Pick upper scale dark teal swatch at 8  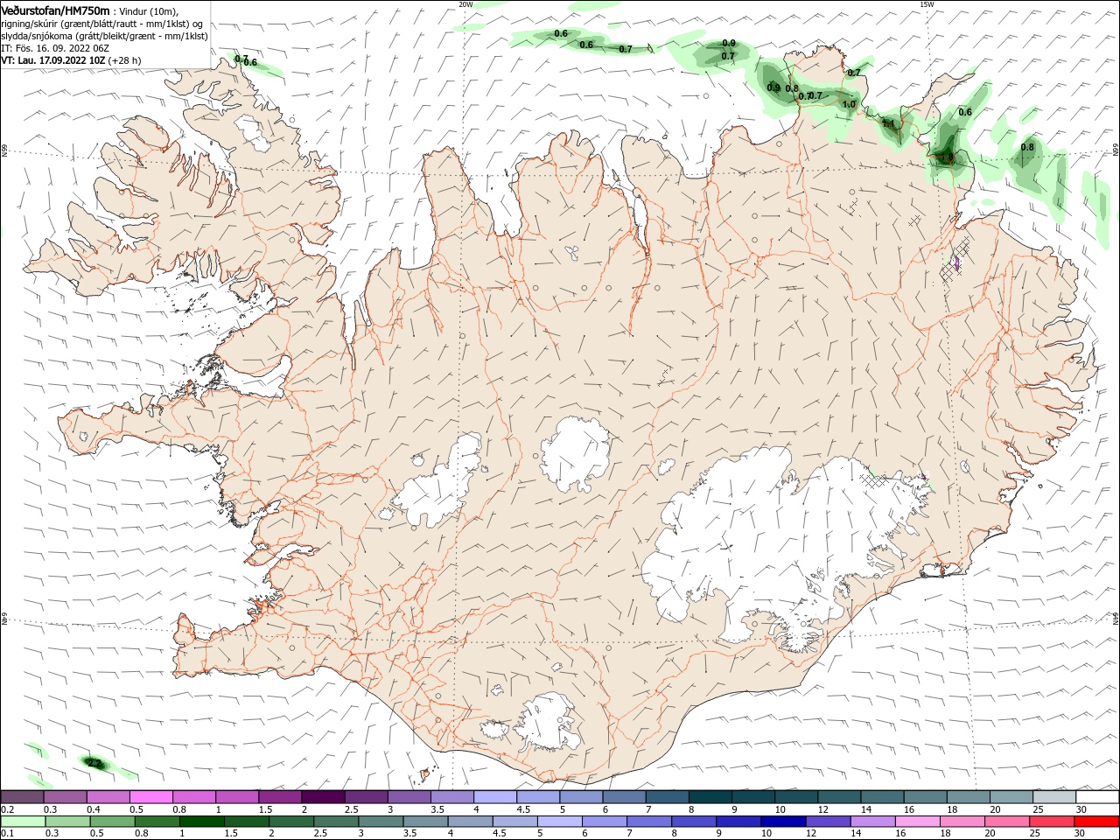(710, 797)
